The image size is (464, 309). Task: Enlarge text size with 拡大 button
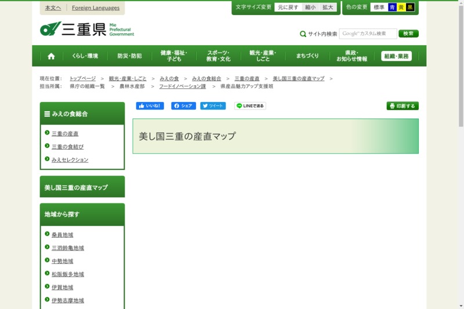328,8
